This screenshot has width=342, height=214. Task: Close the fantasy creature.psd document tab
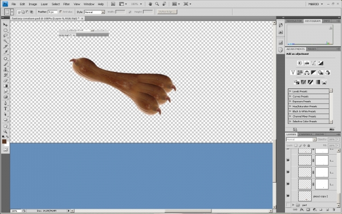coord(82,19)
